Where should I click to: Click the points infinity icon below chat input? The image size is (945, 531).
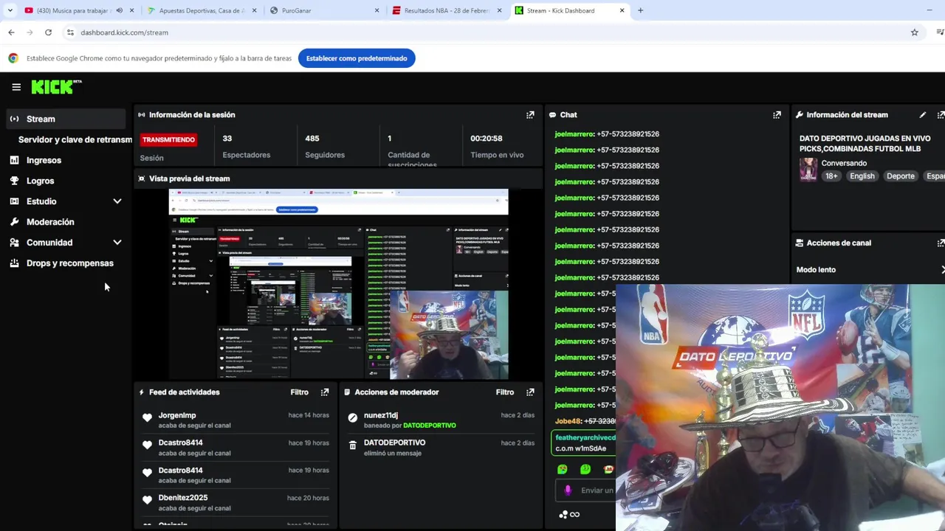point(569,515)
